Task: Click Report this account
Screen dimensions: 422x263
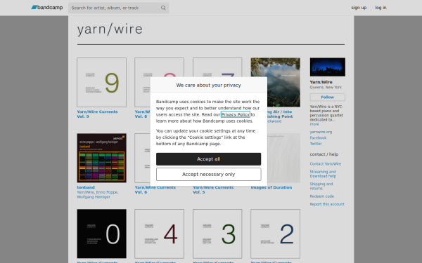Action: (x=327, y=204)
